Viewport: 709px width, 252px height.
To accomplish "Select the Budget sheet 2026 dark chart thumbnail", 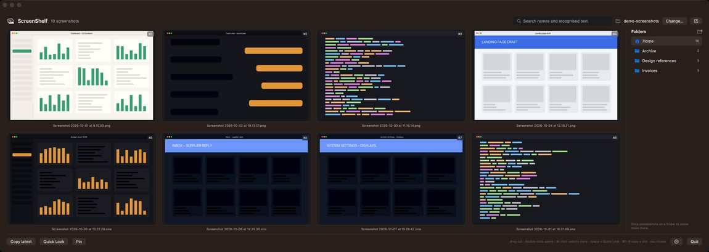I will click(x=82, y=179).
